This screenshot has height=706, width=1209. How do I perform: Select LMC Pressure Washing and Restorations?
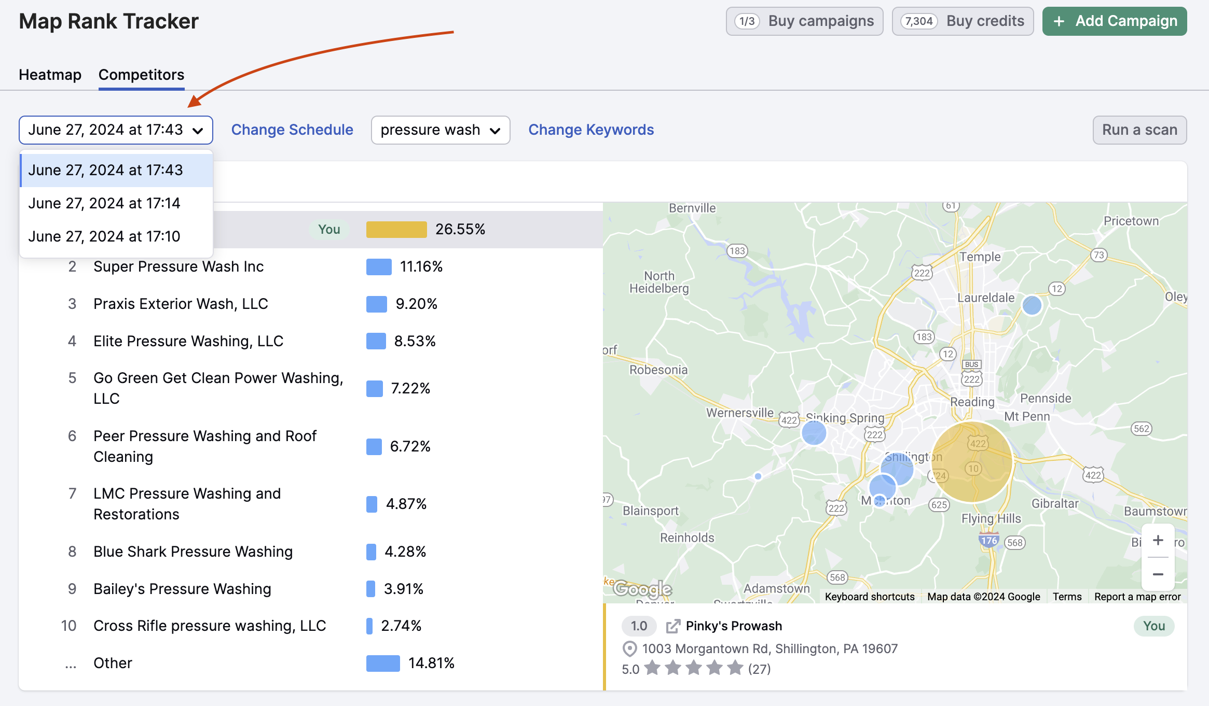click(311, 504)
